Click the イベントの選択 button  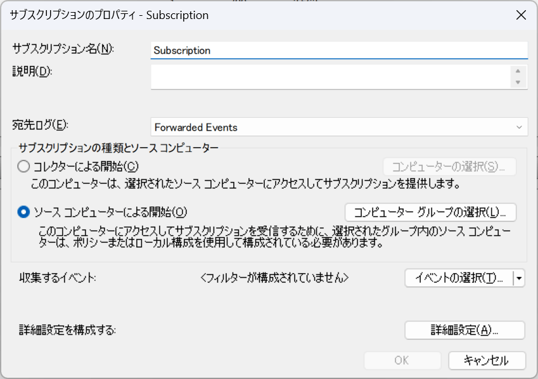pos(459,278)
